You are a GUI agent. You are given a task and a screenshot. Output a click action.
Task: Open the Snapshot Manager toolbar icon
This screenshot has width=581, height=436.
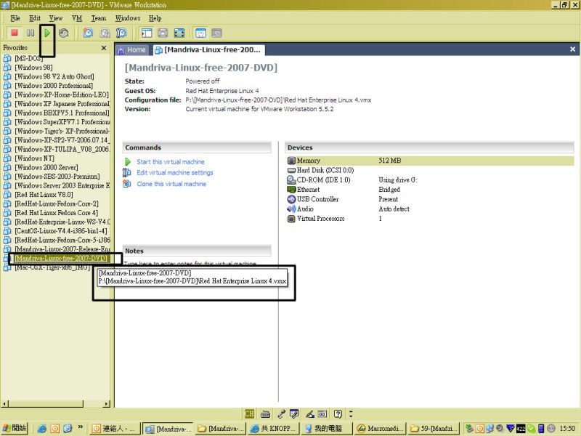point(121,33)
